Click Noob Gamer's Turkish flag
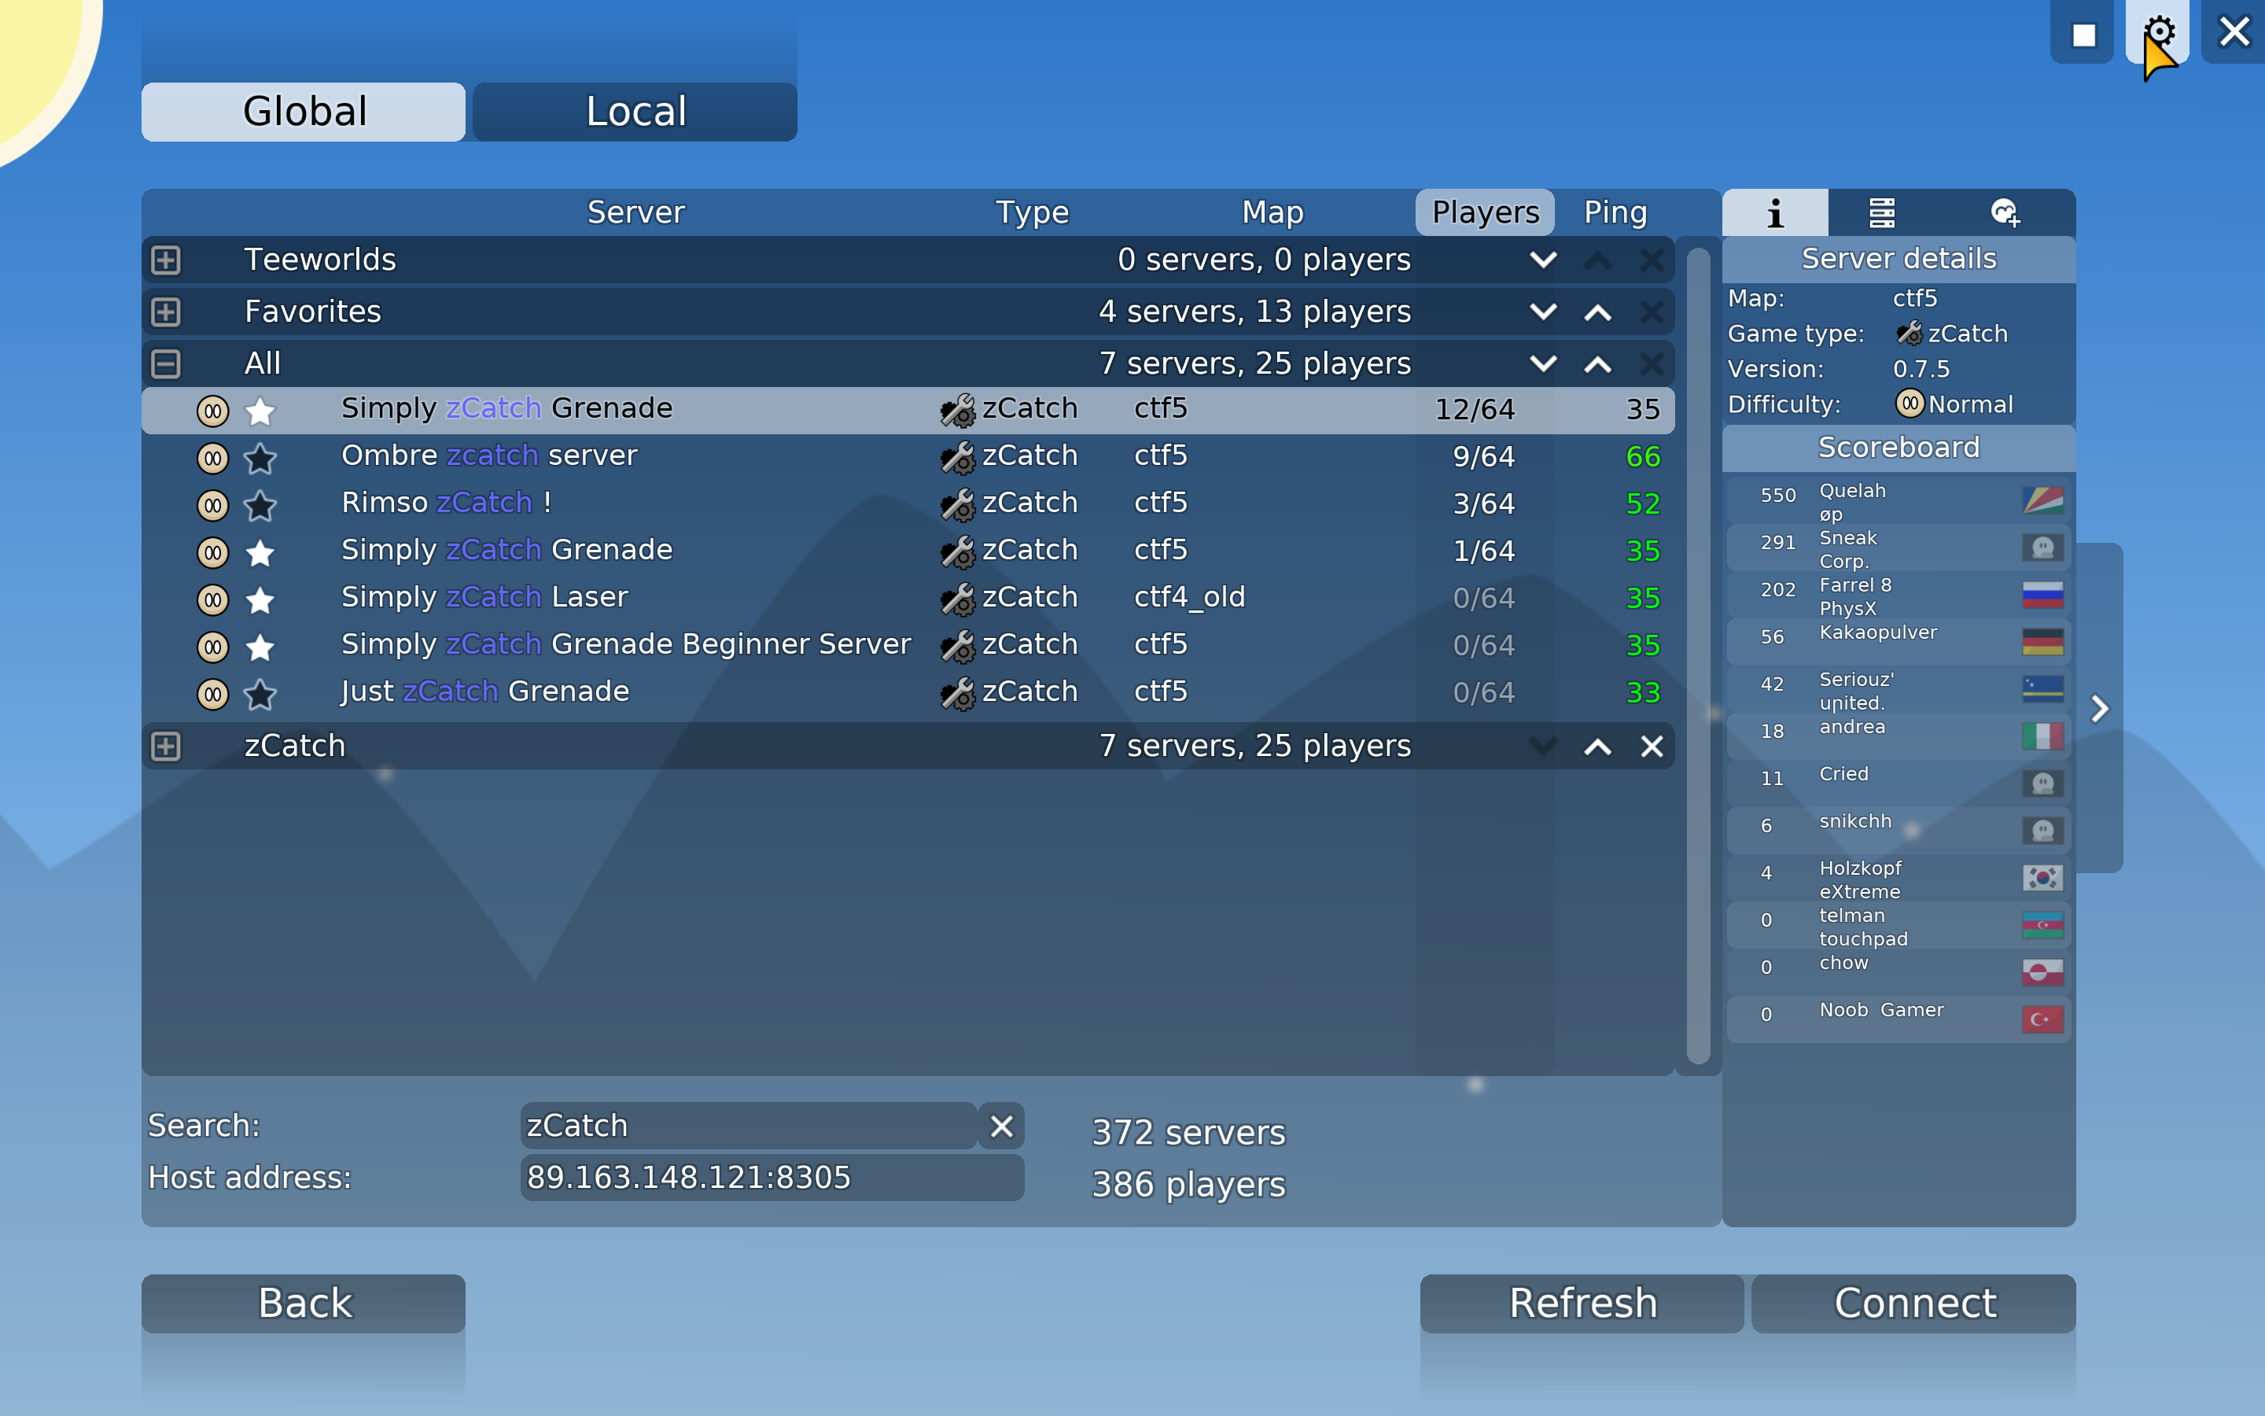Viewport: 2265px width, 1416px height. tap(2042, 1019)
